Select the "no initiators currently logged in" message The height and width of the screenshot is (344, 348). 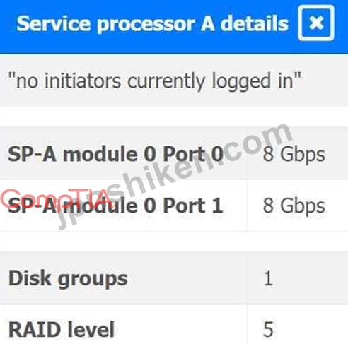155,82
